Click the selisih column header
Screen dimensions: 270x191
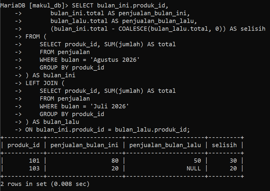(x=224, y=145)
